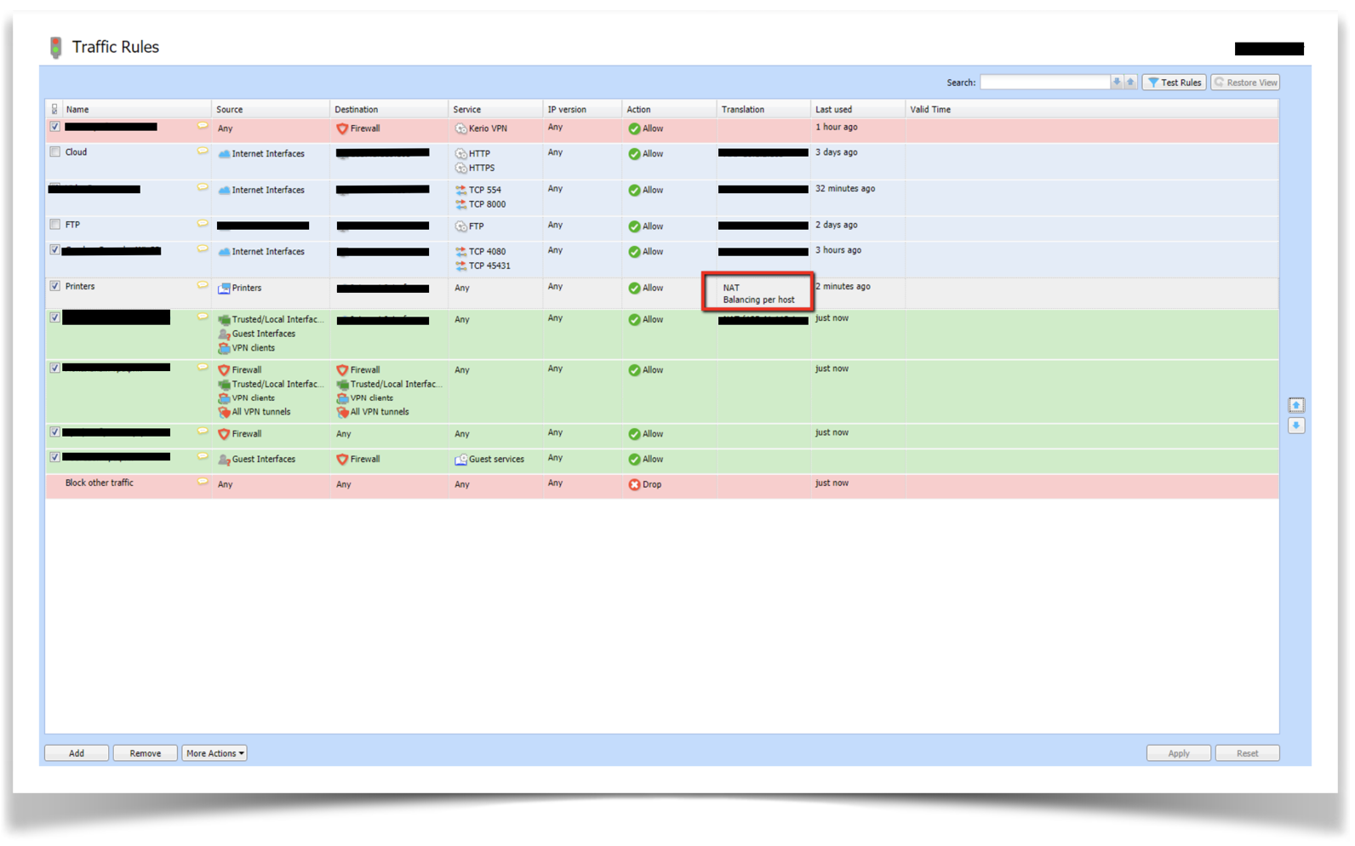Select the NAT Balancing per host cell

(758, 294)
